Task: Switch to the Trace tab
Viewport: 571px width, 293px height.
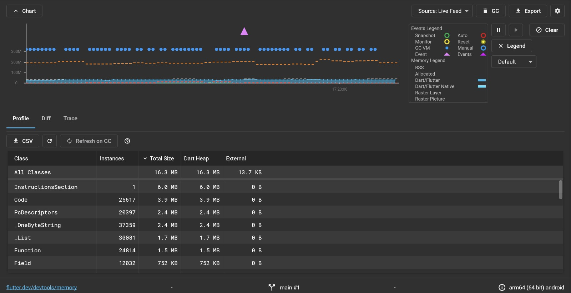Action: pyautogui.click(x=70, y=118)
